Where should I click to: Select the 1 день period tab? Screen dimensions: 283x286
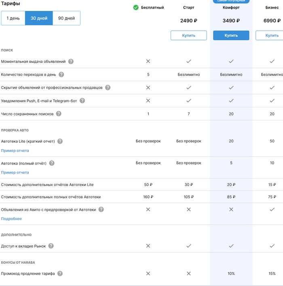(x=13, y=18)
